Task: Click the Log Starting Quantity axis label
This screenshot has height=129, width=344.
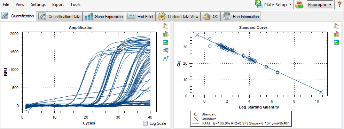Action: tap(259, 107)
